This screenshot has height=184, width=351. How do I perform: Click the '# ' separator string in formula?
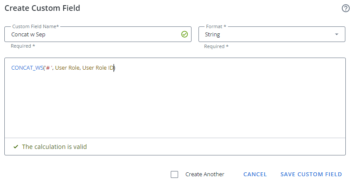[x=48, y=68]
